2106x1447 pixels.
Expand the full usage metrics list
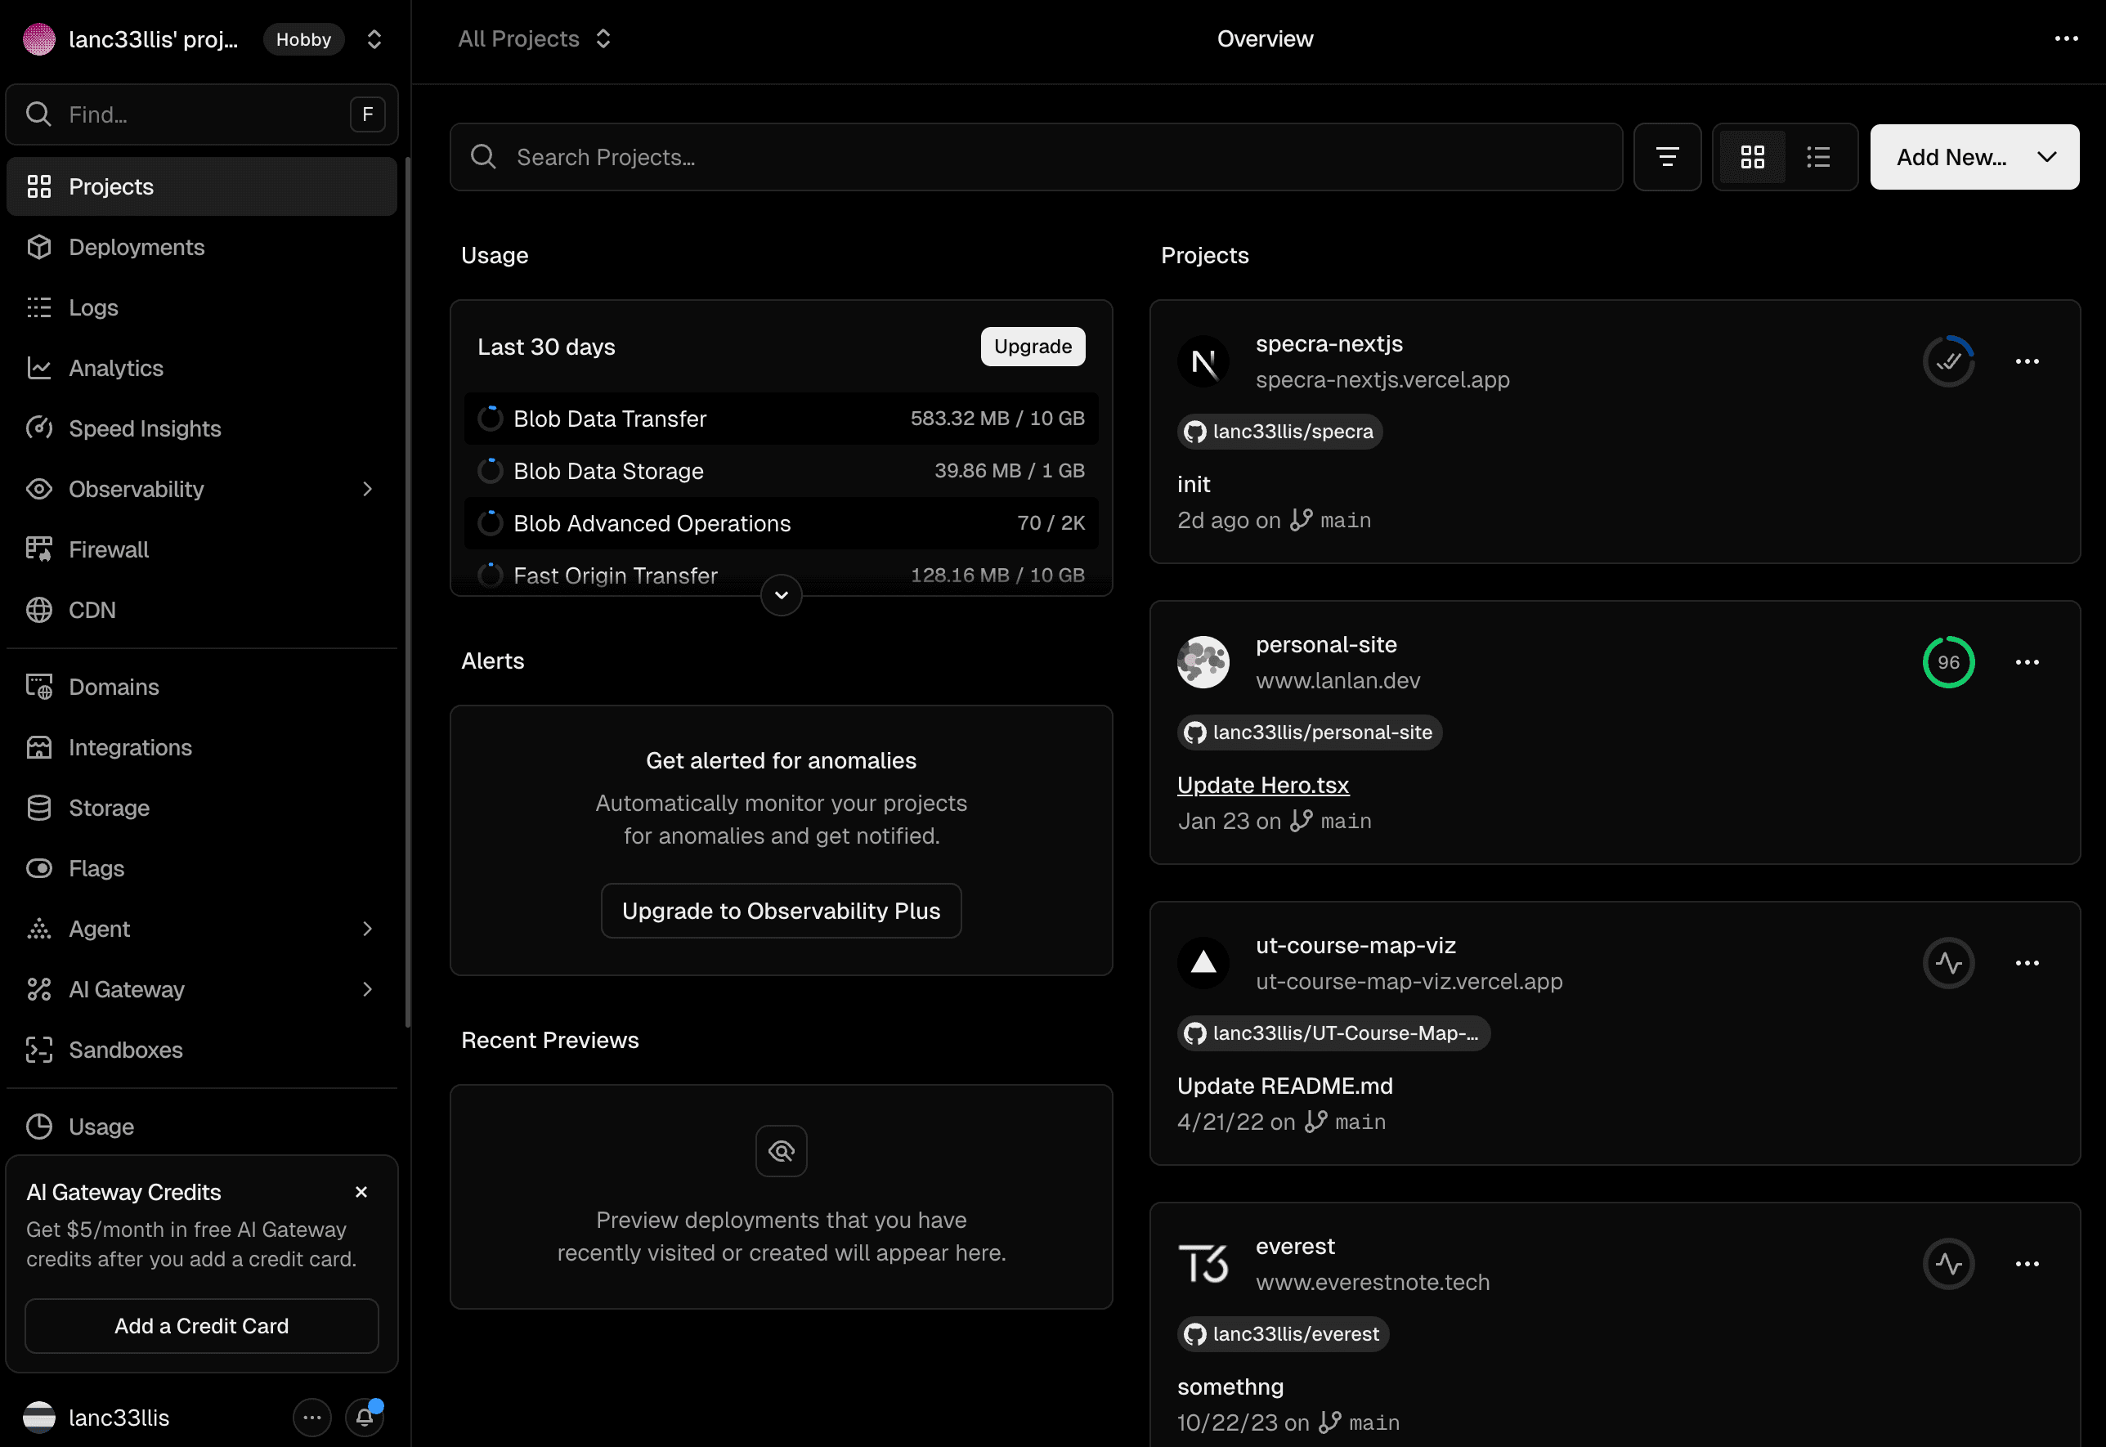tap(781, 595)
